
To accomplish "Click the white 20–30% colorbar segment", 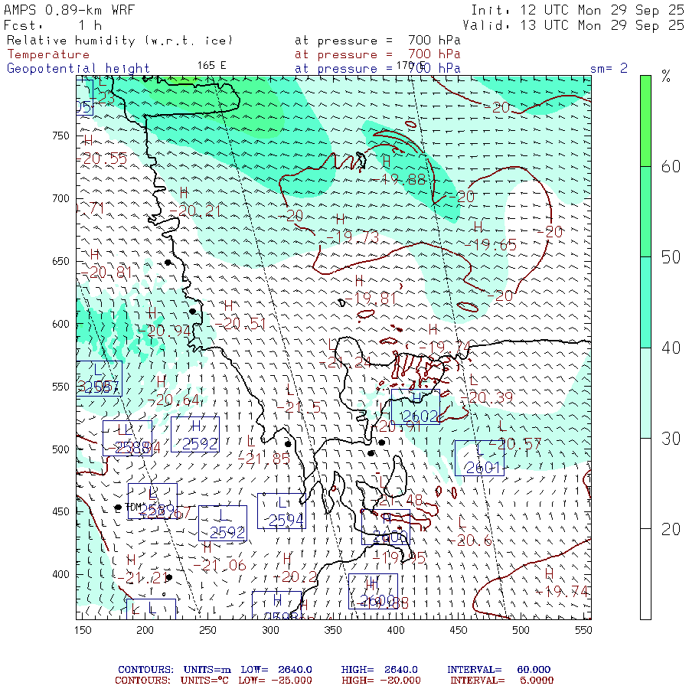I will pyautogui.click(x=645, y=484).
